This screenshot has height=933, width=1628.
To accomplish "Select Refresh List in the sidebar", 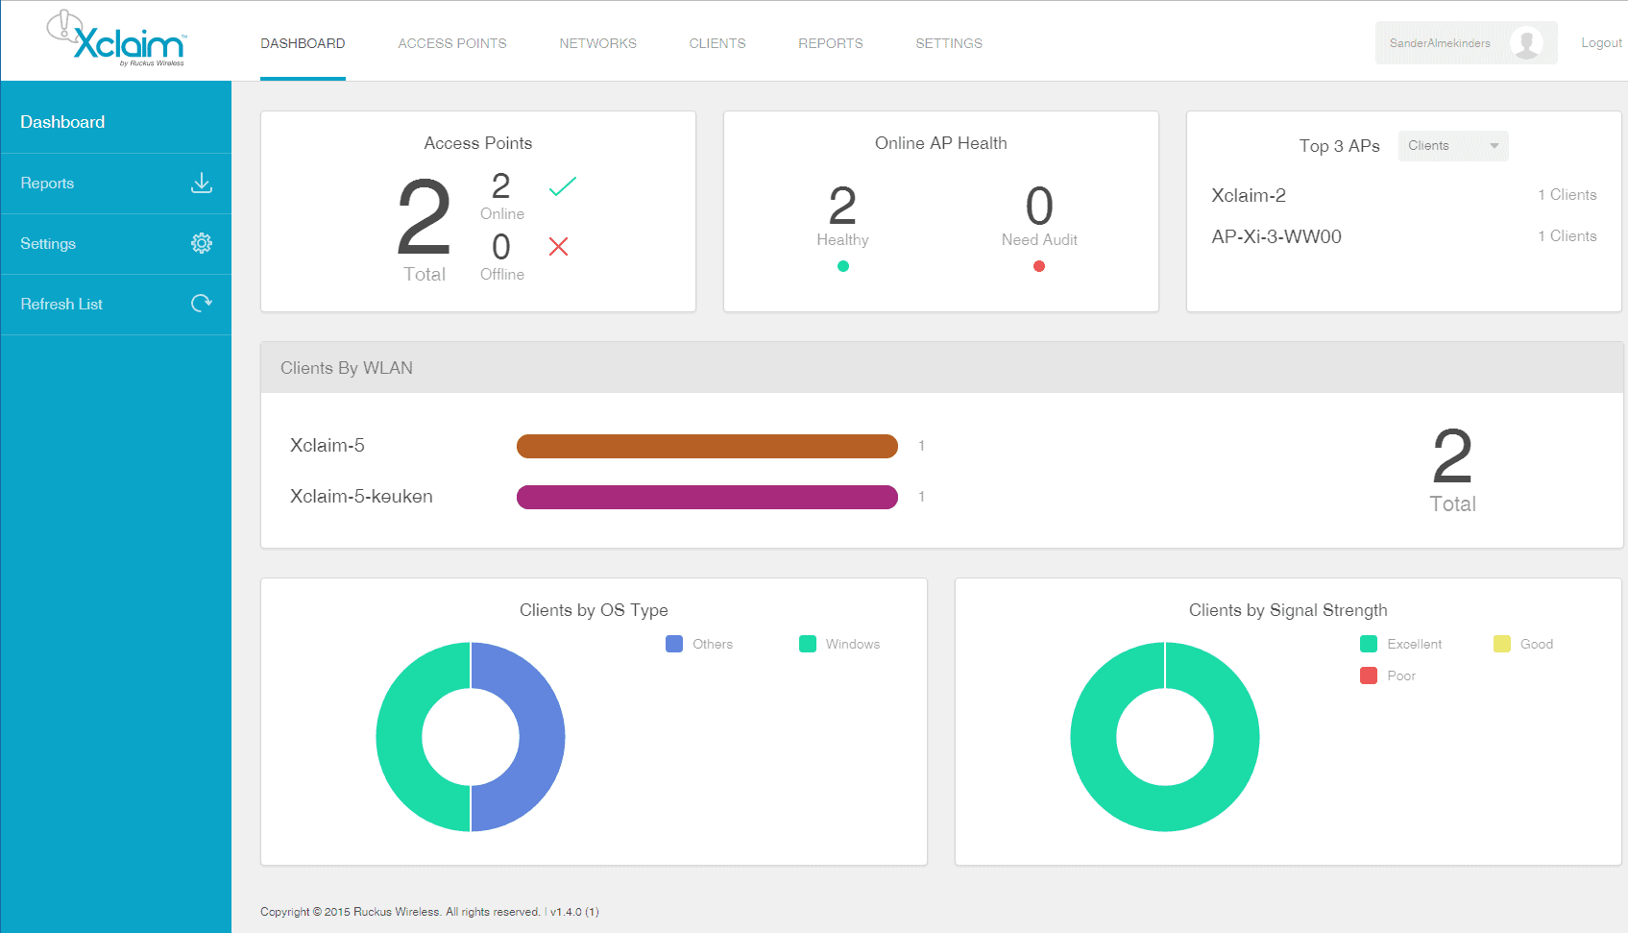I will click(x=116, y=305).
